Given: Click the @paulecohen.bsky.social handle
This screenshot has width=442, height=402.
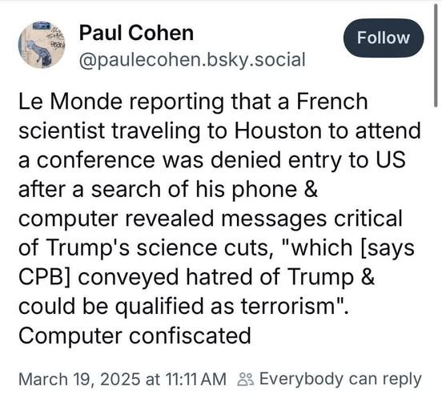Looking at the screenshot, I should click(x=192, y=60).
